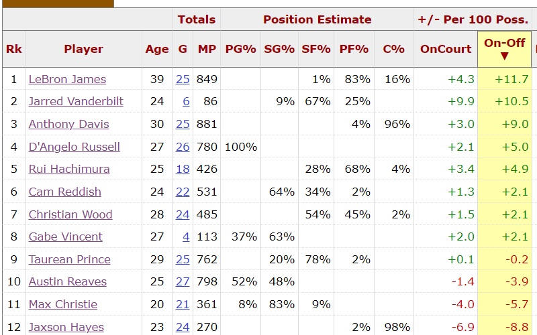Sort by MP minutes played header
Viewport: 537px width, 335px height.
pos(207,49)
